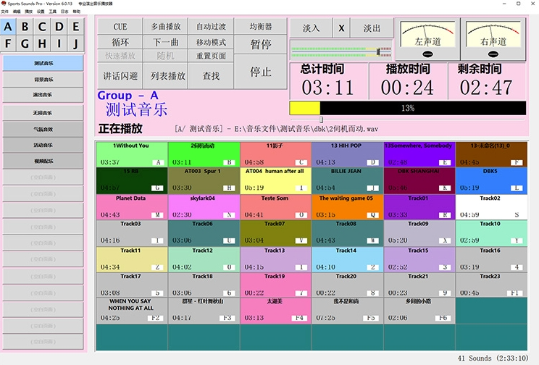Play the 11影子 sound pad
Viewport: 539px width, 365px height.
(276, 154)
